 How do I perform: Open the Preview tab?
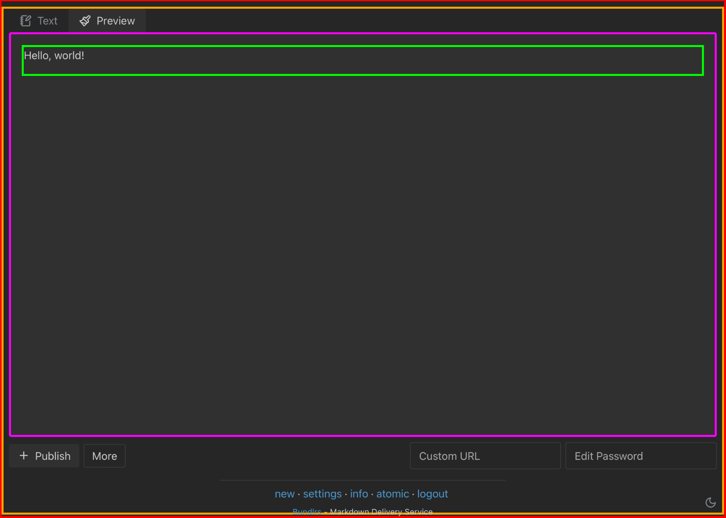coord(107,21)
